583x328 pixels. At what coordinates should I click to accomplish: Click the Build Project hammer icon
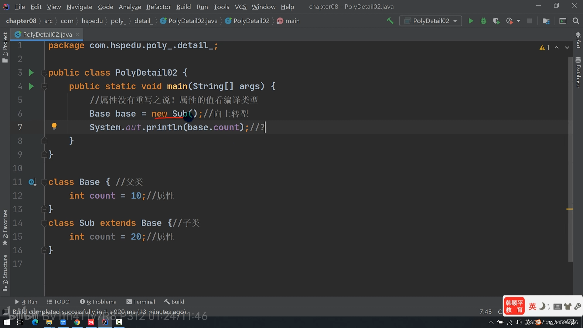pyautogui.click(x=390, y=21)
